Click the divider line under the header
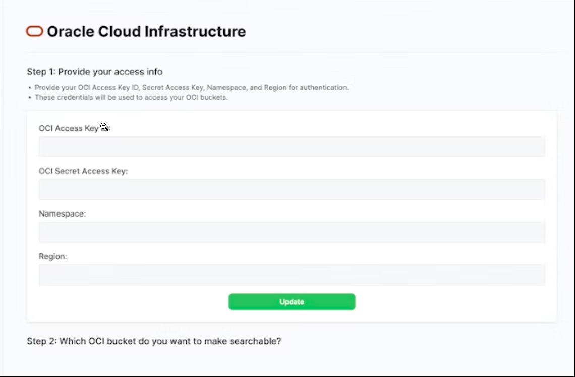The width and height of the screenshot is (575, 377). (x=292, y=52)
